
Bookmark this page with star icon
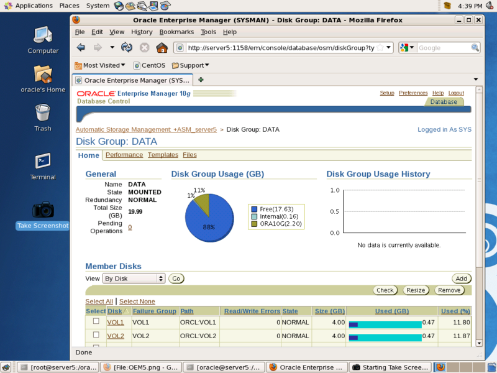click(x=380, y=48)
